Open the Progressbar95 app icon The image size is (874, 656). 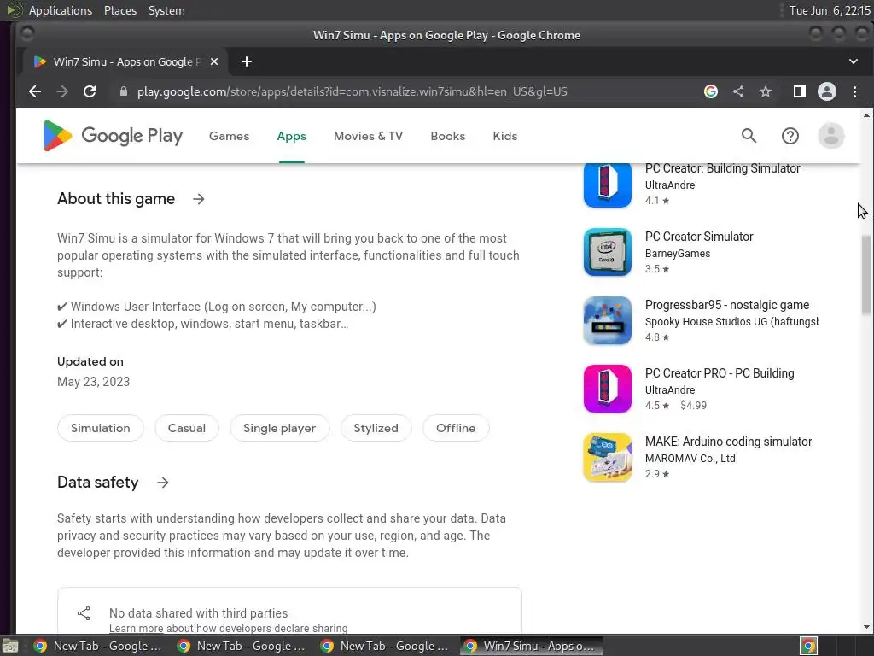coord(608,320)
